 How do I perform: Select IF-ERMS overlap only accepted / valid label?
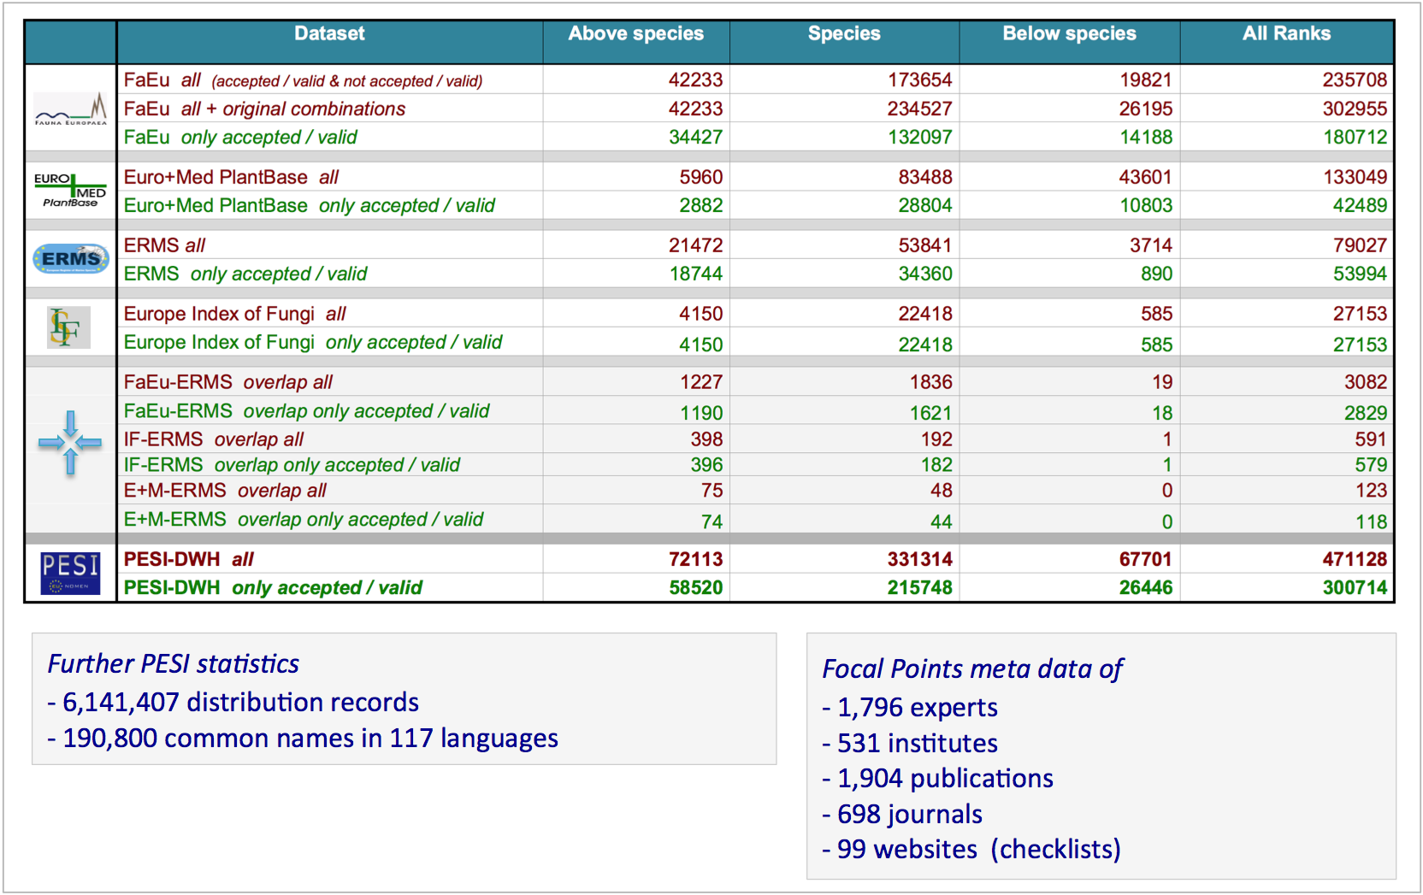coord(292,465)
